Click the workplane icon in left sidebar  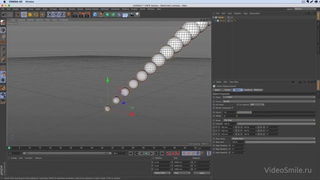[x=3, y=95]
